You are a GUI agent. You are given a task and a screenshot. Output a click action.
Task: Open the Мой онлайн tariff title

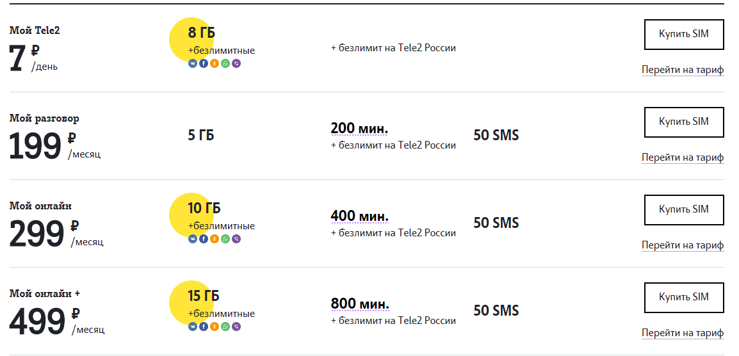tap(40, 206)
